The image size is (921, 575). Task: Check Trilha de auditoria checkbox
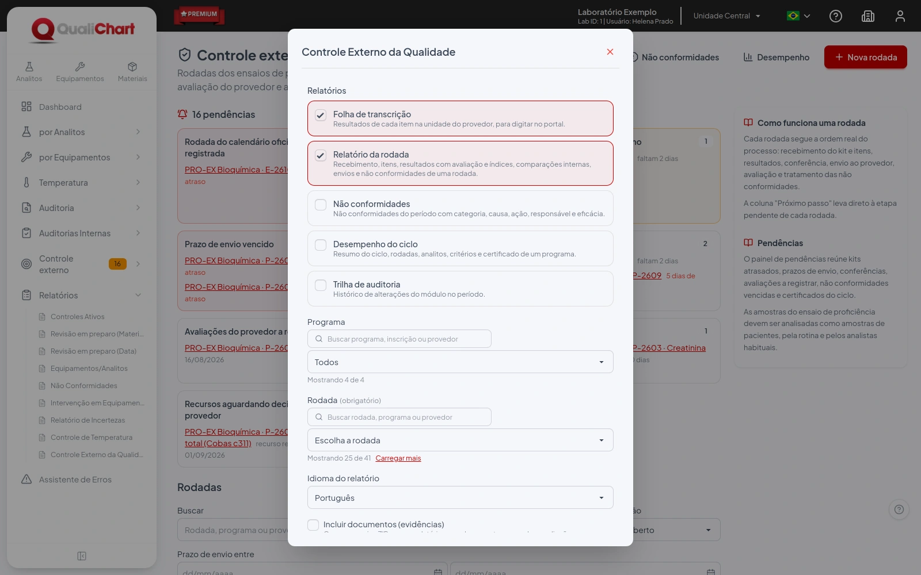click(x=321, y=285)
